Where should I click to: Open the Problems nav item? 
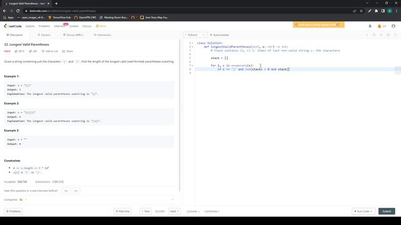click(x=44, y=26)
